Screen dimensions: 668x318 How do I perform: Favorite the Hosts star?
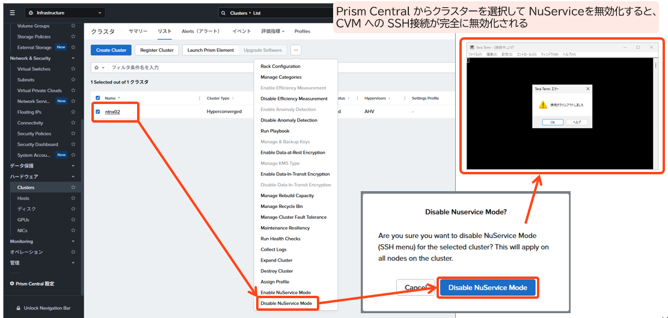pyautogui.click(x=73, y=198)
